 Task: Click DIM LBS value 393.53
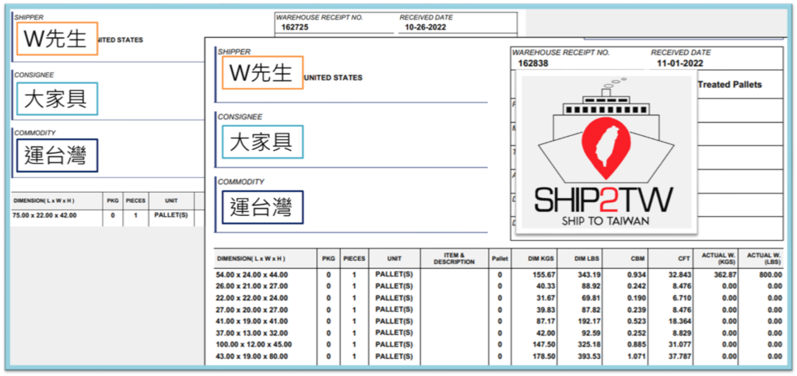[x=590, y=357]
